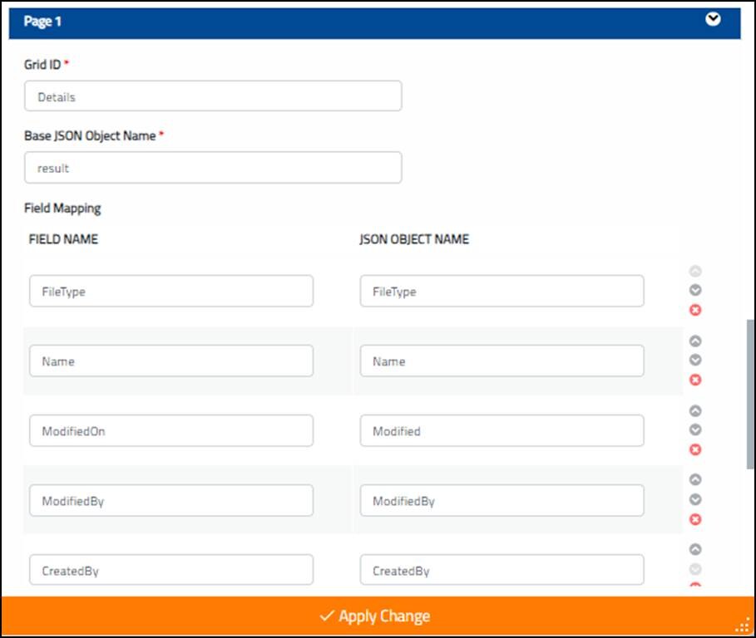Move the FileType row down

pyautogui.click(x=695, y=291)
